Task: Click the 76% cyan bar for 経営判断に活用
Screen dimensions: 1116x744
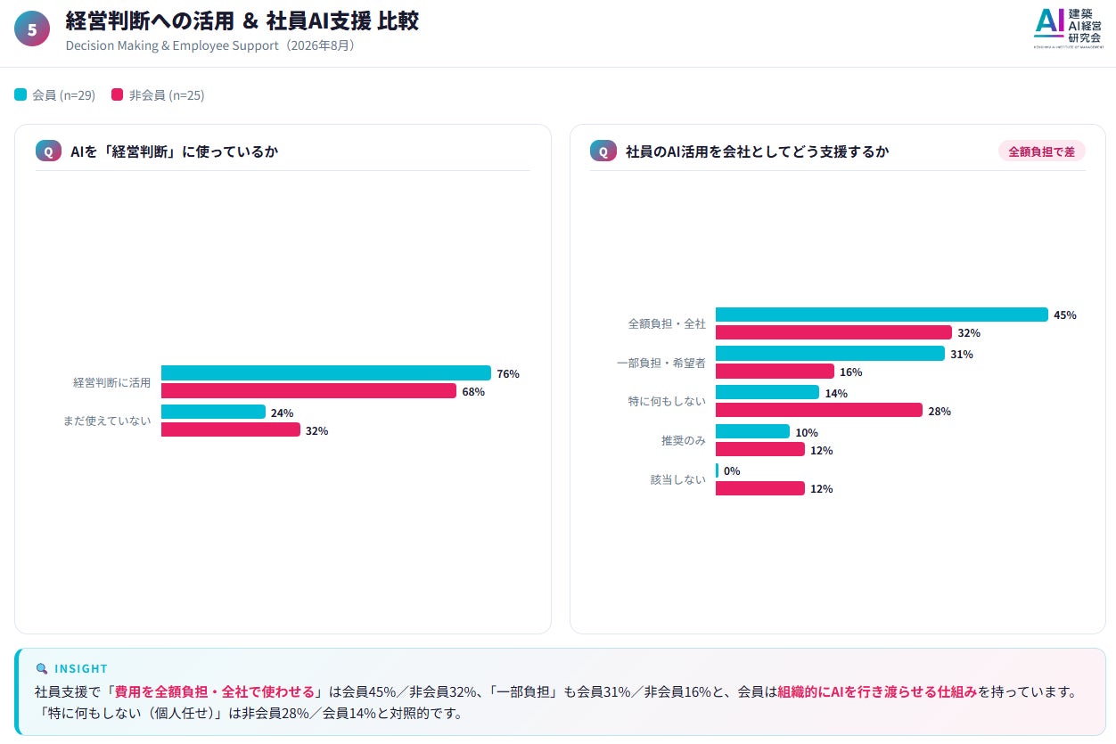Action: pyautogui.click(x=326, y=373)
